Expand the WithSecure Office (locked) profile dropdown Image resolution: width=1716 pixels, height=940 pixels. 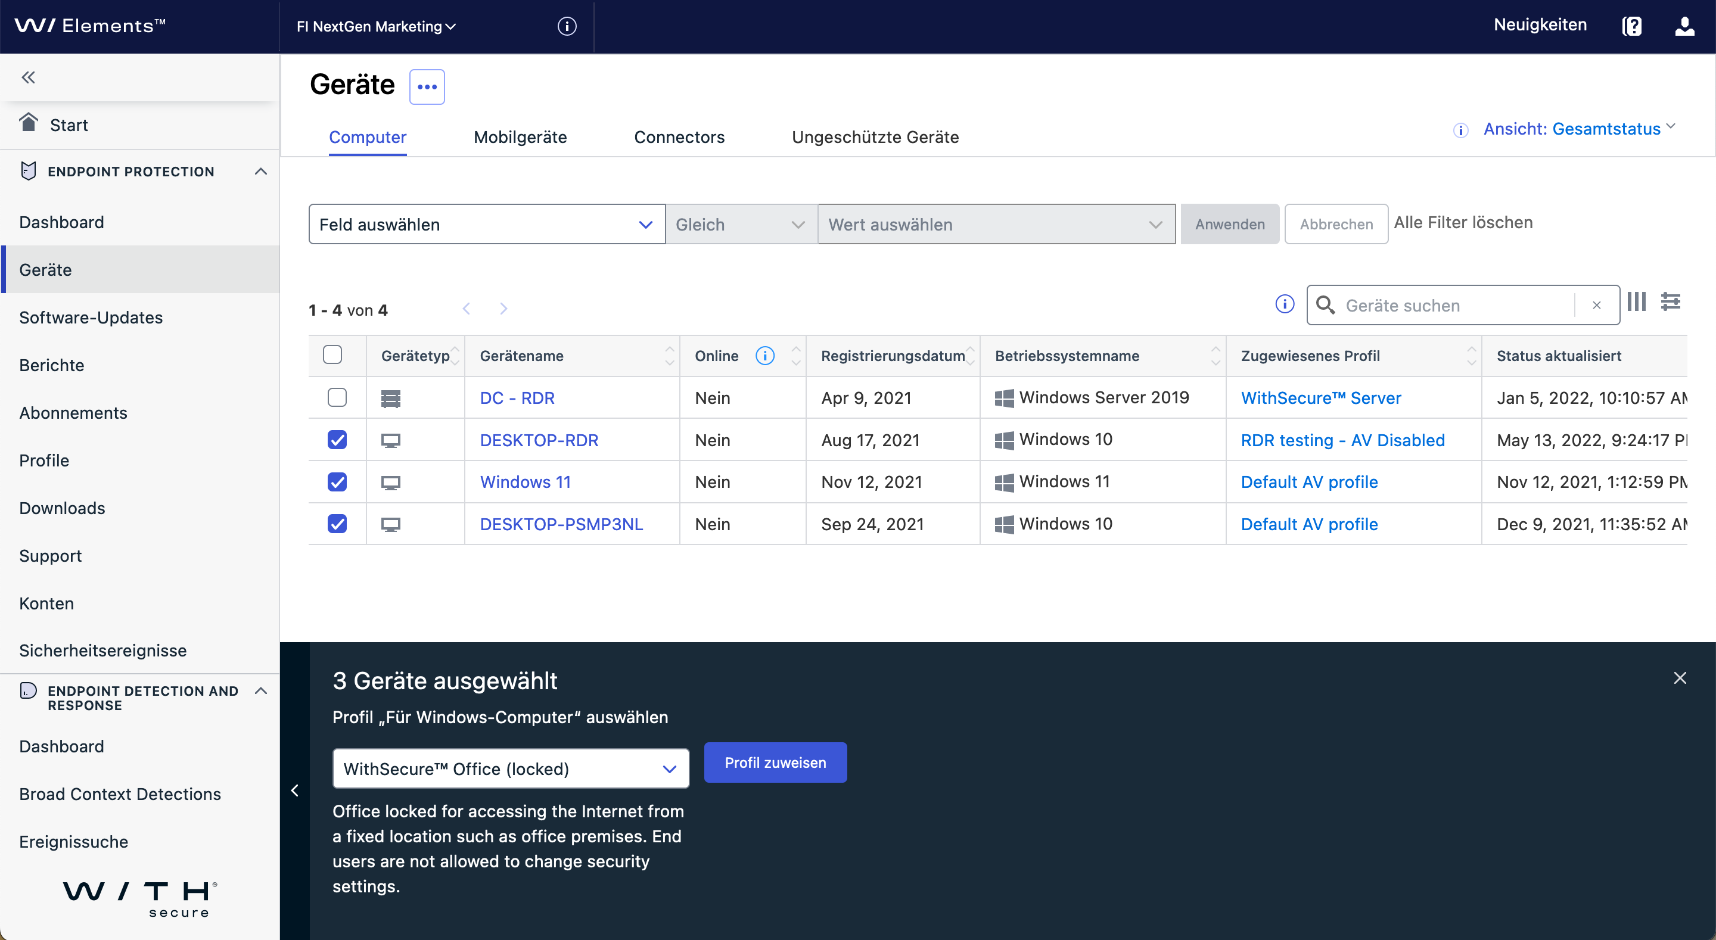tap(510, 769)
